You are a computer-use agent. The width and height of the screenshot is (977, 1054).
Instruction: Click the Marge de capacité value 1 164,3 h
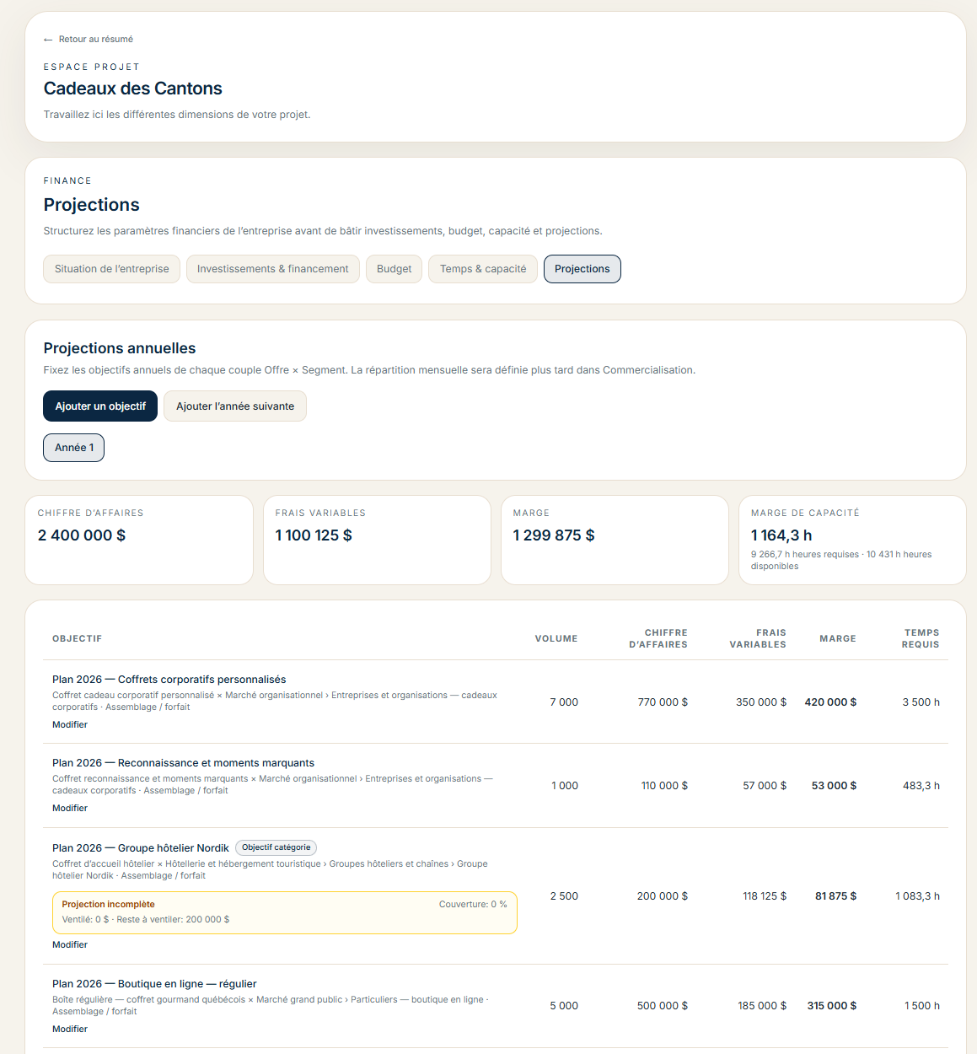click(x=781, y=535)
